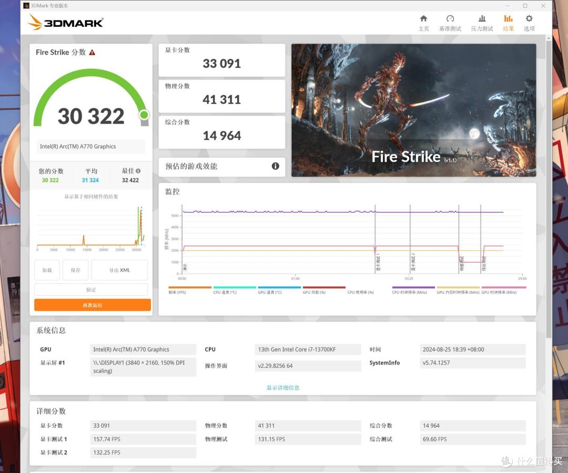The image size is (568, 473).
Task: Click the GUI version v2.29.8256 64
Action: (308, 365)
